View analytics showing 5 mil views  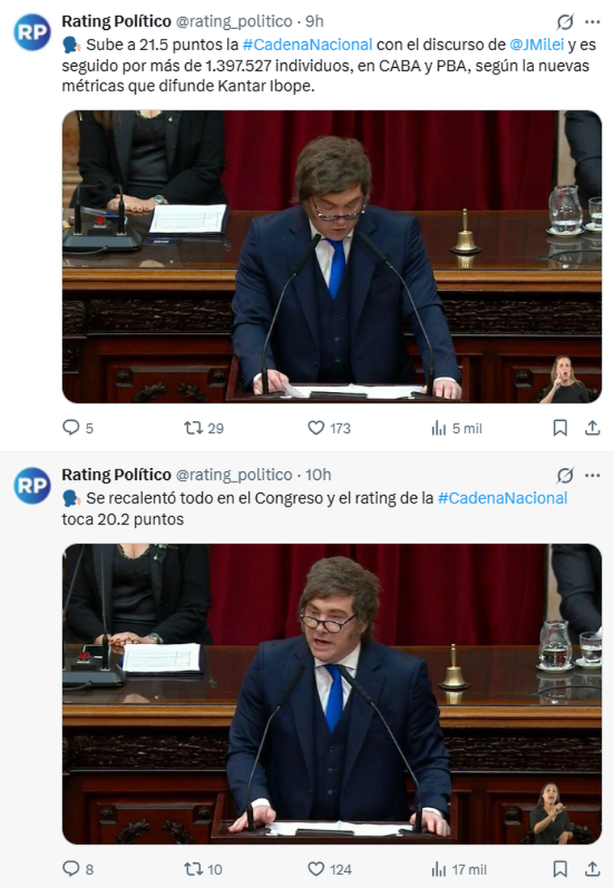(x=439, y=428)
